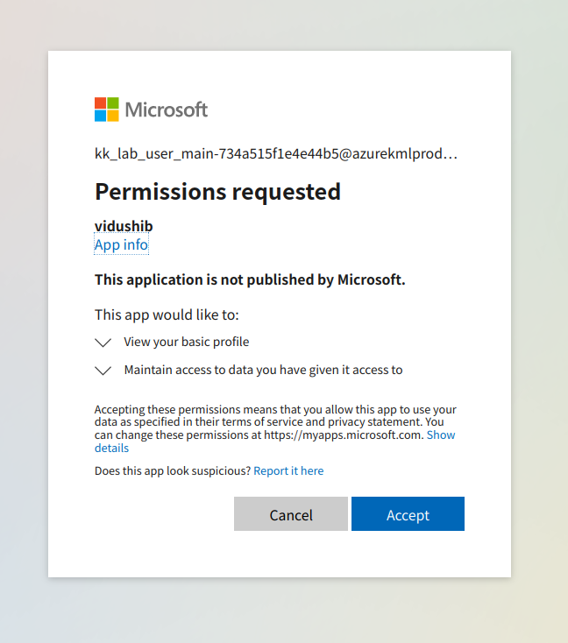
Task: Click the "View your basic profile" label
Action: (x=187, y=342)
